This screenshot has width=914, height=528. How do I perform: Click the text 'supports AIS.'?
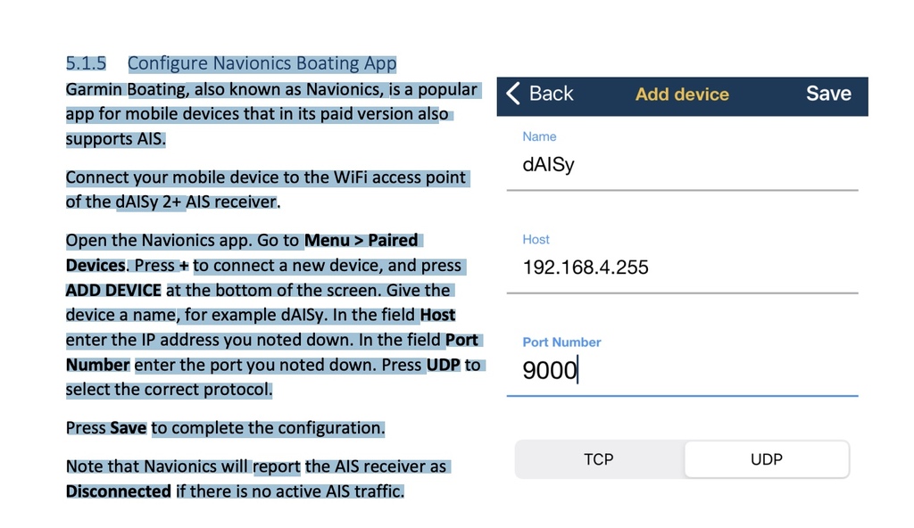115,139
